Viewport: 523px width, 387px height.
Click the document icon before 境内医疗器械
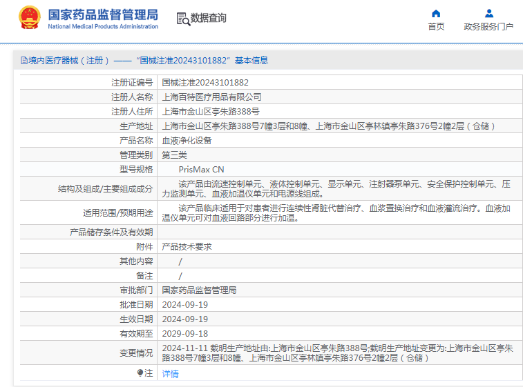point(24,61)
